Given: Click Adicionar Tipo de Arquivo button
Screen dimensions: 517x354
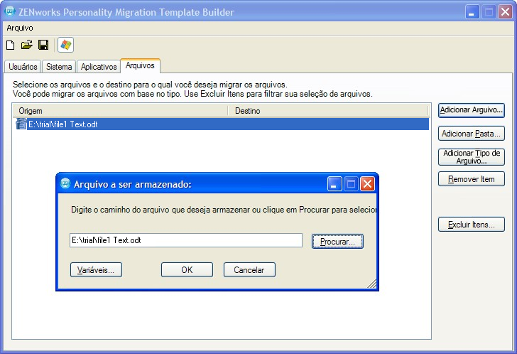Looking at the screenshot, I should pos(471,156).
